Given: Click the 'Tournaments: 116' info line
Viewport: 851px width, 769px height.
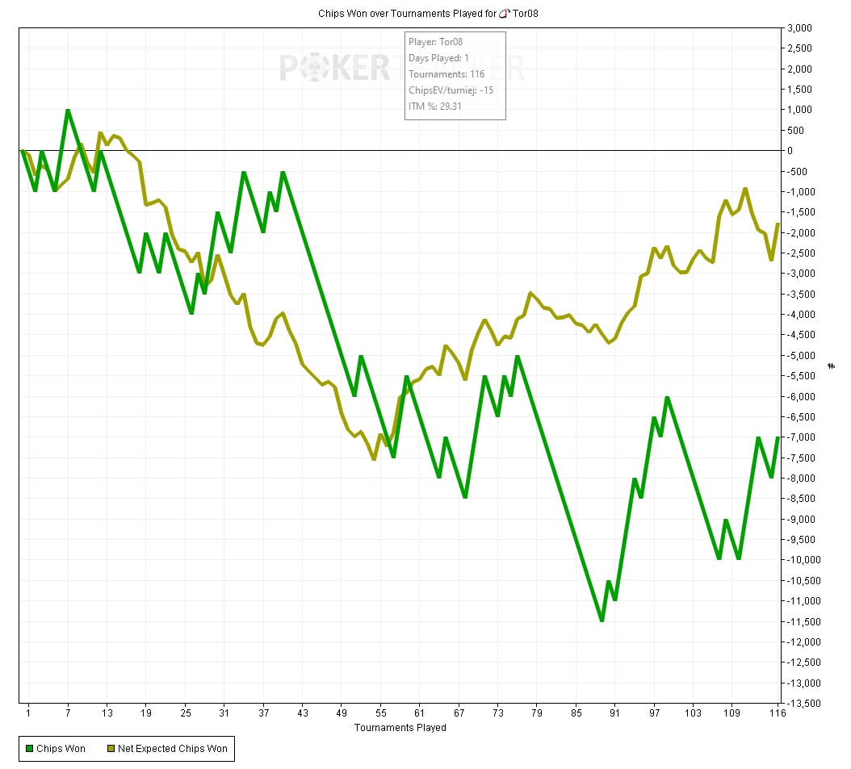Looking at the screenshot, I should pyautogui.click(x=446, y=74).
